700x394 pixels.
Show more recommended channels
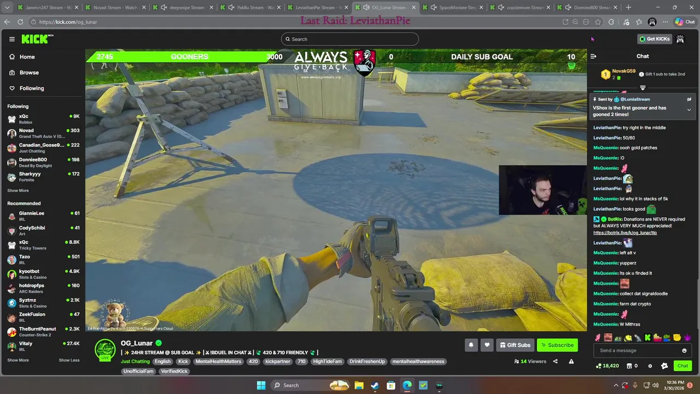(x=18, y=360)
